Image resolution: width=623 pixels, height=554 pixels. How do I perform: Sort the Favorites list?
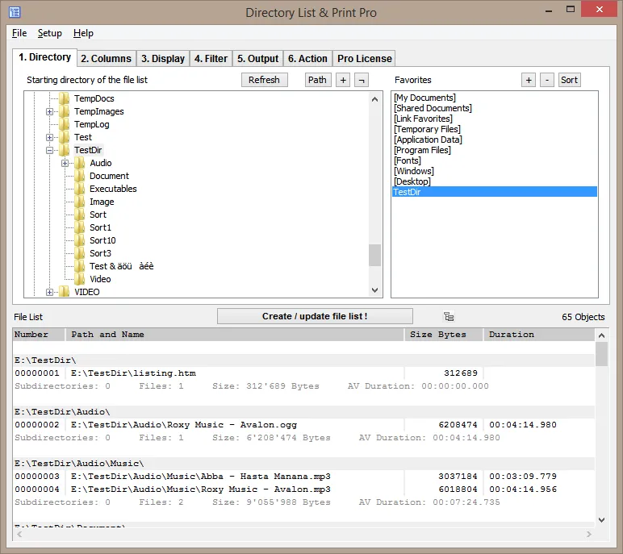570,80
